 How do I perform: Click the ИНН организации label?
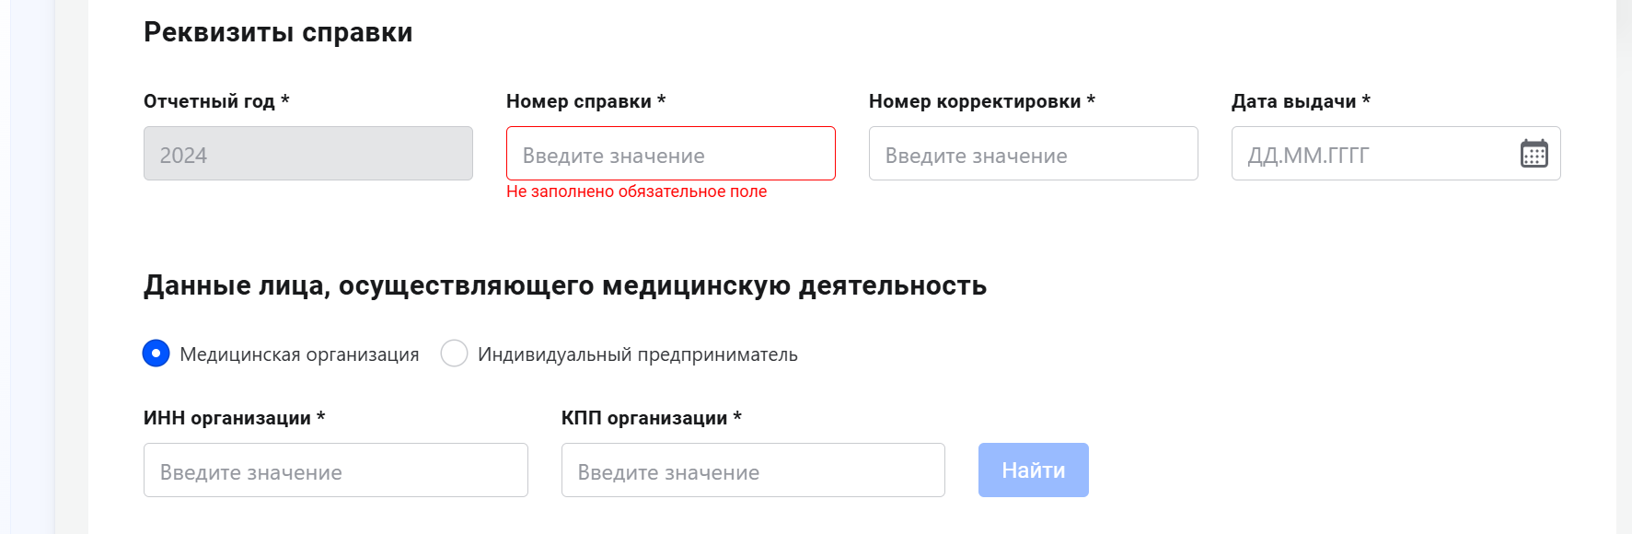click(x=232, y=417)
